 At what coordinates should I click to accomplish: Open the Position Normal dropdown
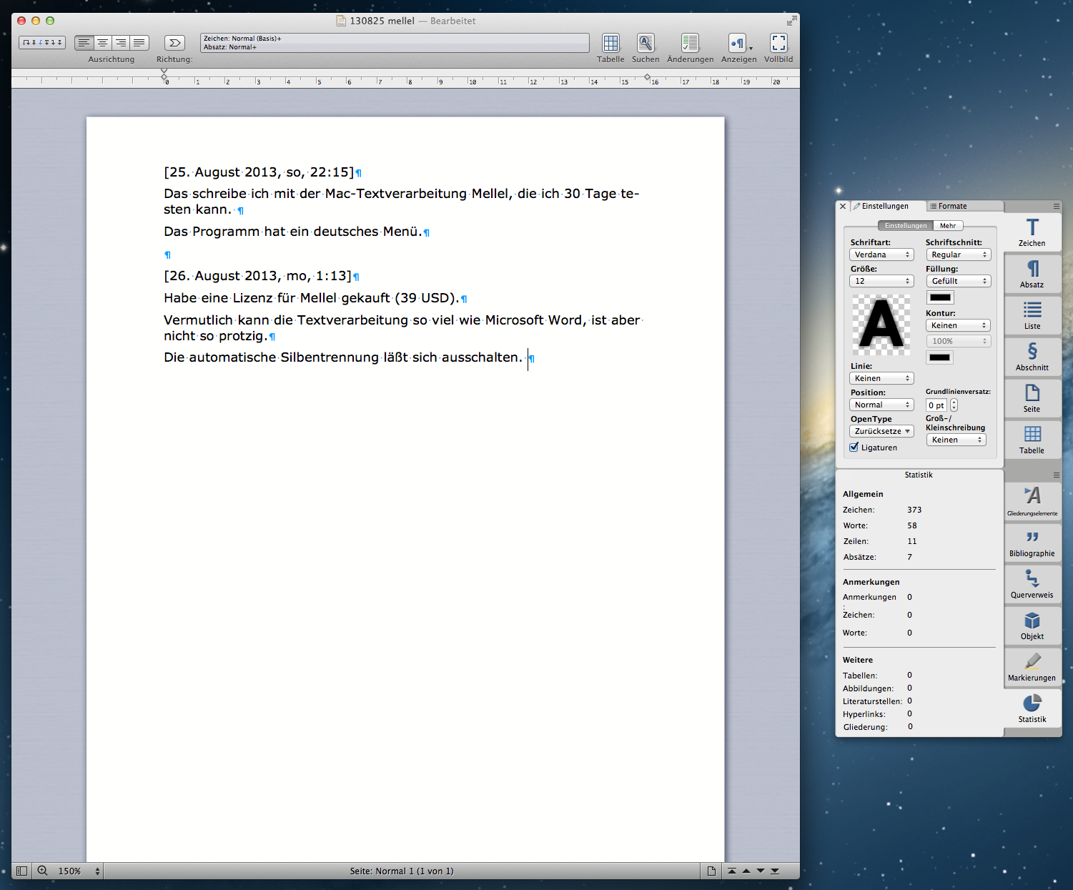click(881, 405)
